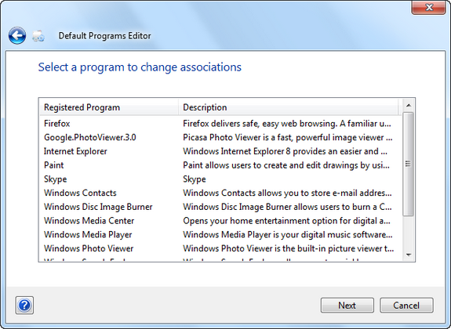This screenshot has height=329, width=451.
Task: Click description 'Windows Contacts allows you to store'
Action: coord(287,193)
